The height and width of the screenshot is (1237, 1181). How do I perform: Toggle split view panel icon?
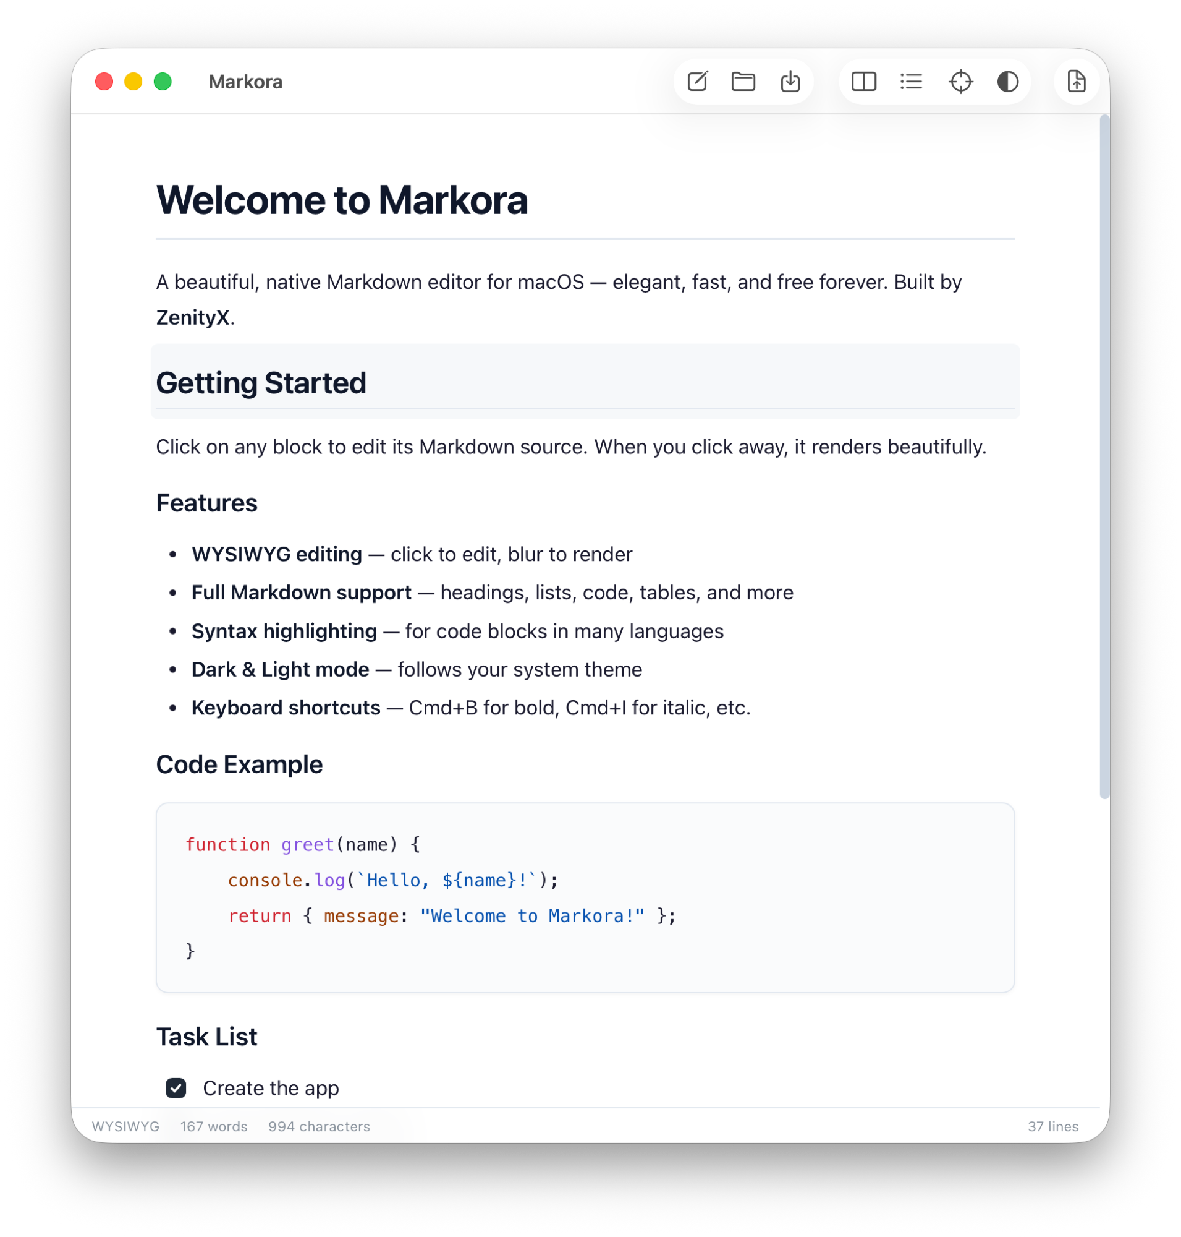pyautogui.click(x=864, y=82)
